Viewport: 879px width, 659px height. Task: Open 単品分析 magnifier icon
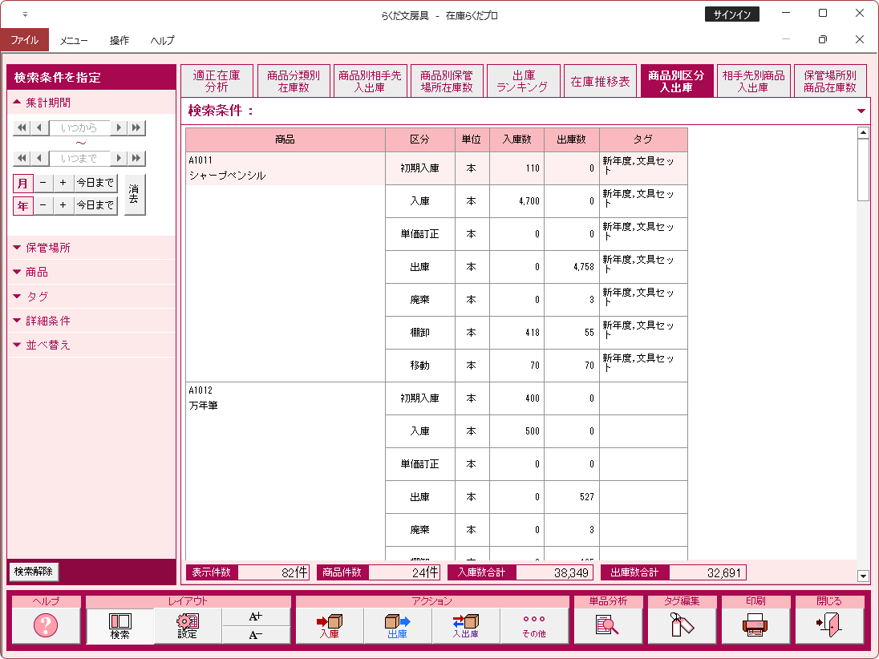(x=608, y=625)
